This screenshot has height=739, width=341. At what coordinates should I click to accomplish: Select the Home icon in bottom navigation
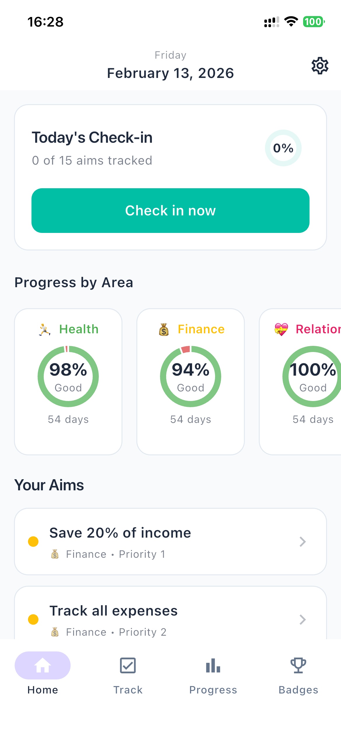(42, 665)
